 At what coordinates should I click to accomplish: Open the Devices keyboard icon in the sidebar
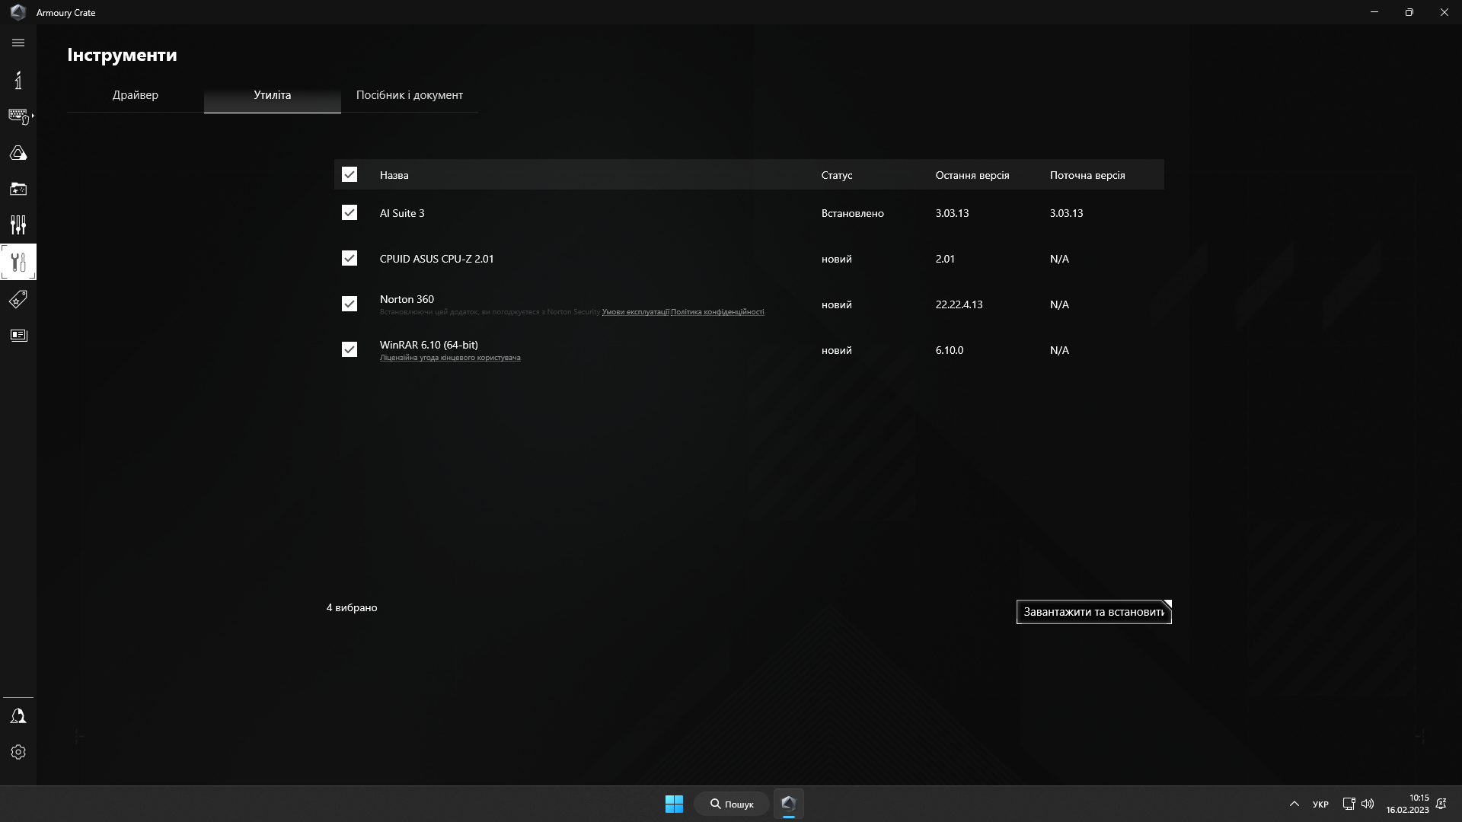click(18, 116)
